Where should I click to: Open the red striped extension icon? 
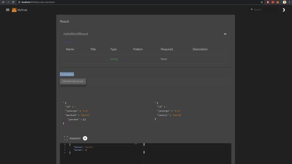point(273,2)
